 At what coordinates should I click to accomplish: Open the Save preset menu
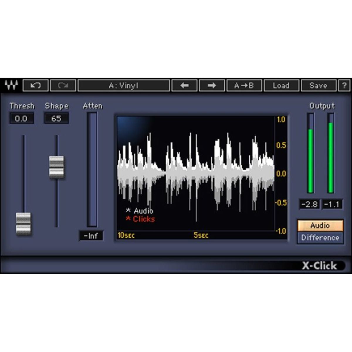point(318,86)
